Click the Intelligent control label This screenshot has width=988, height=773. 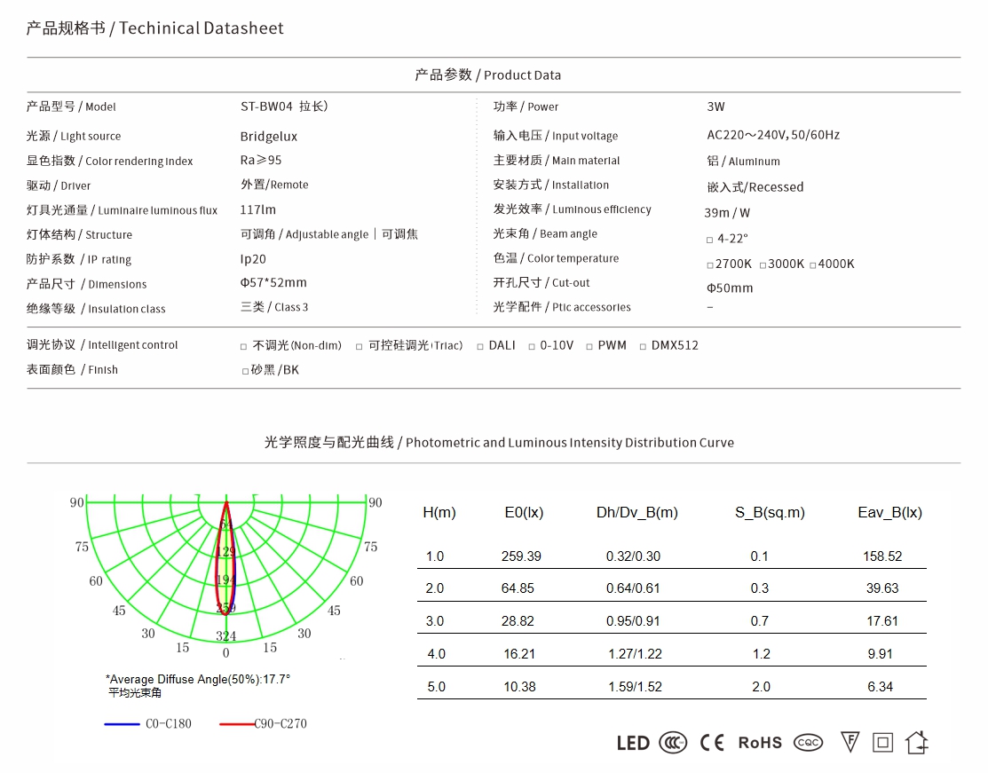pos(102,345)
